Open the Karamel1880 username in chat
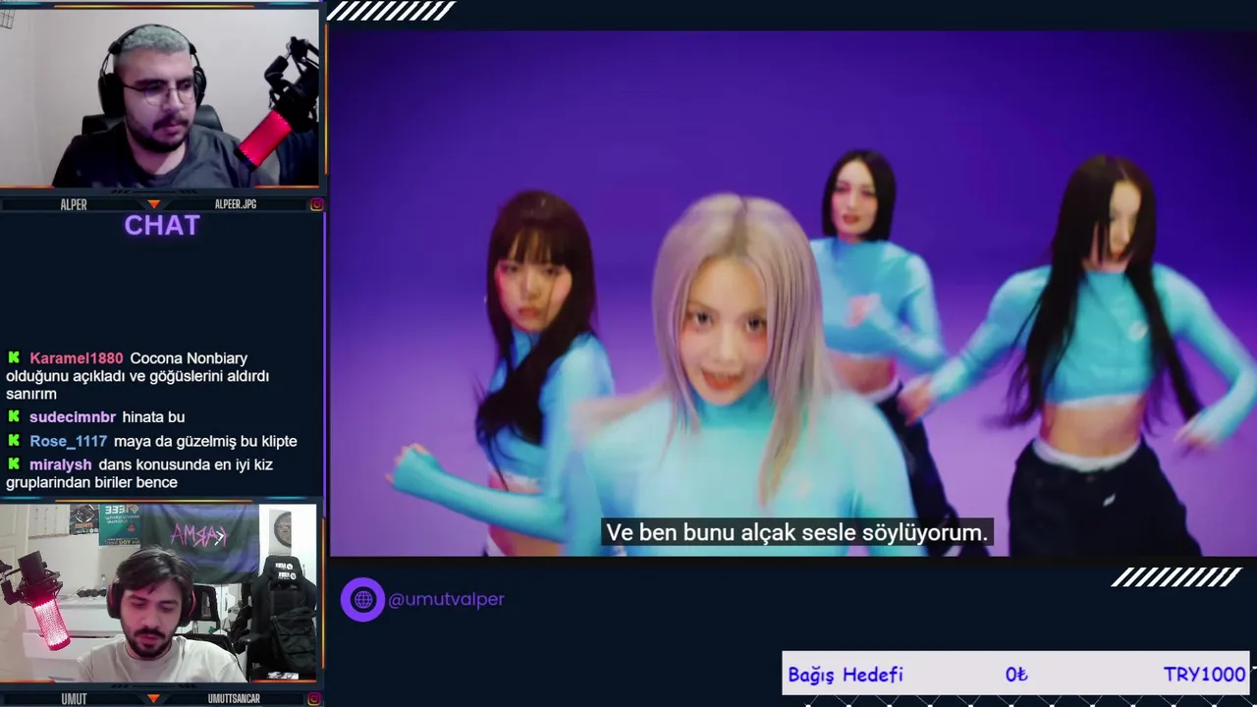 (x=77, y=358)
